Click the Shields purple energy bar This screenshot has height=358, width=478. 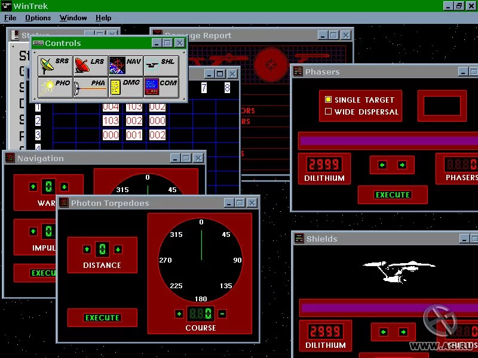click(390, 308)
